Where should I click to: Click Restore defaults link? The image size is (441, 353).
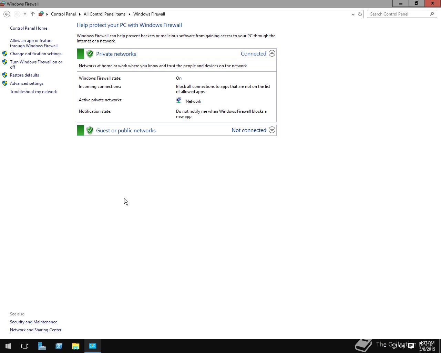click(x=24, y=75)
